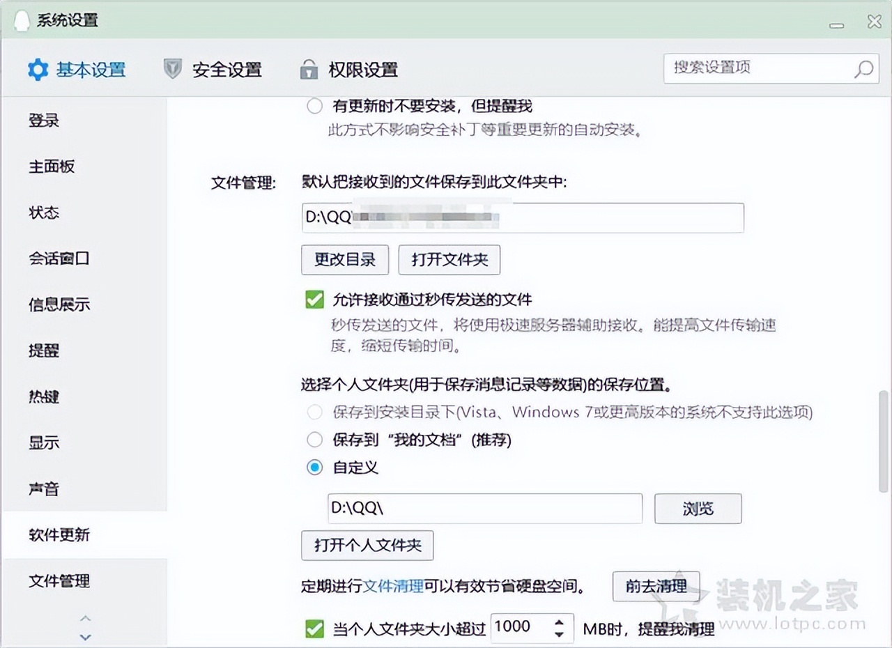Click the 打开个人文件夹 button
Screen dimensions: 892x648
pos(367,546)
